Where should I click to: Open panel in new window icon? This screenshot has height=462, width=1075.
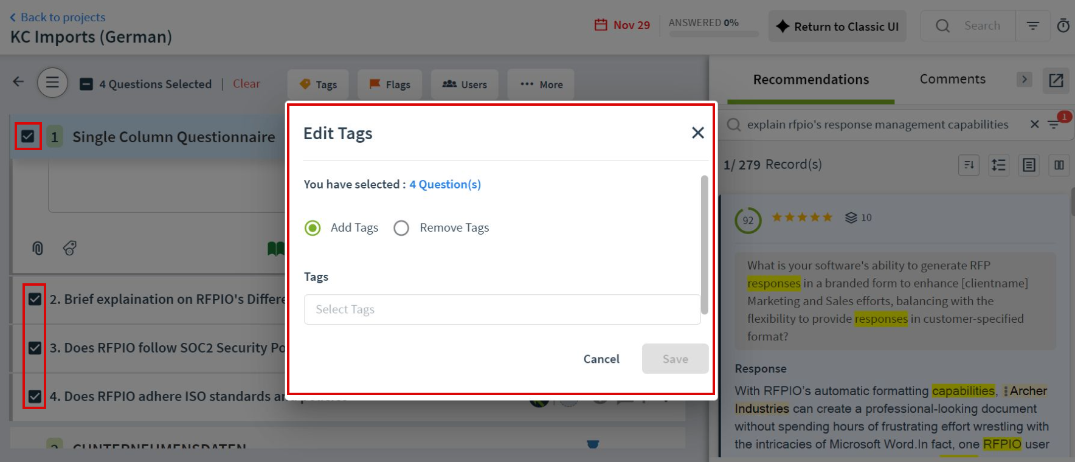(1056, 80)
